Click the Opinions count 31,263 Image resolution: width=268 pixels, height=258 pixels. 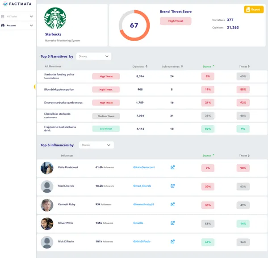click(233, 28)
